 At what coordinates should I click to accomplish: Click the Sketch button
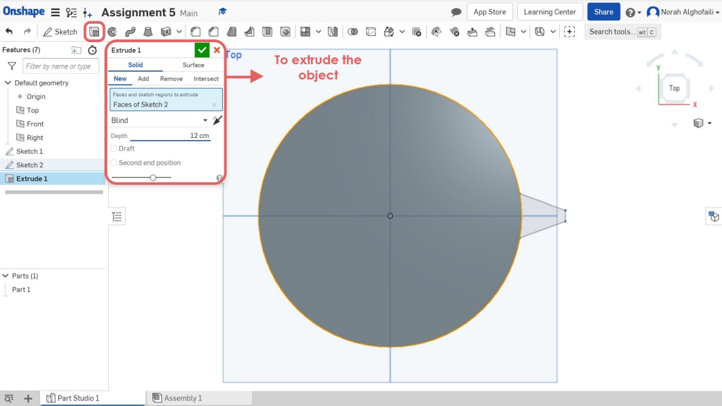coord(60,32)
